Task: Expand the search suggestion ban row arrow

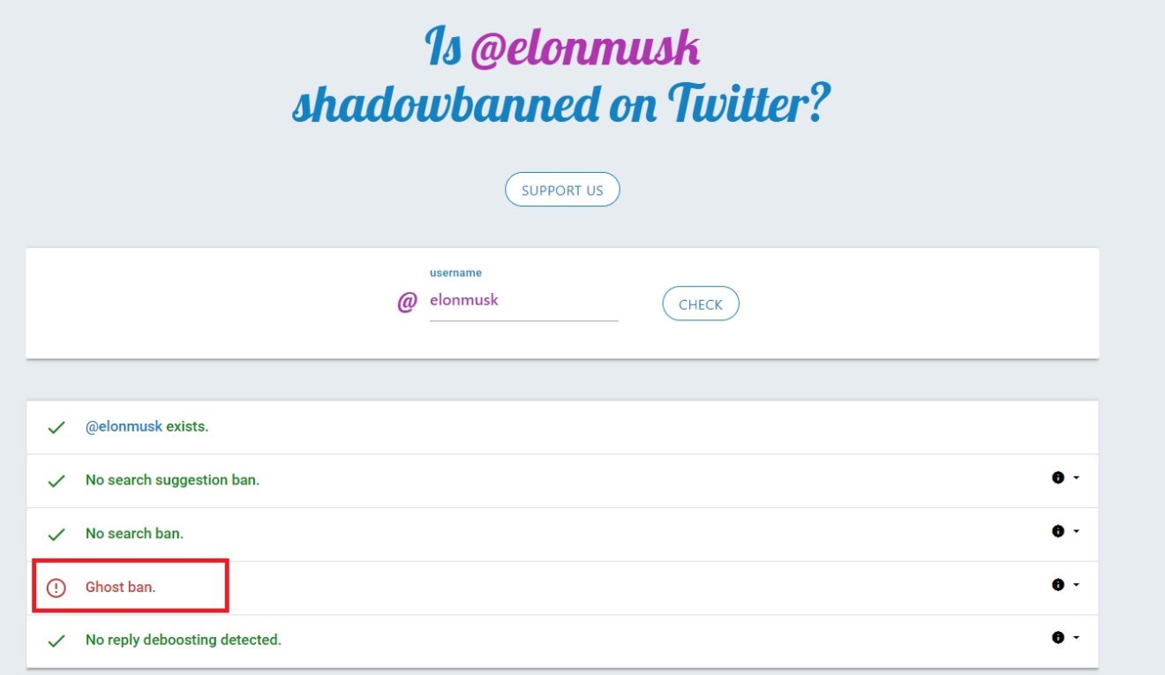Action: (x=1076, y=478)
